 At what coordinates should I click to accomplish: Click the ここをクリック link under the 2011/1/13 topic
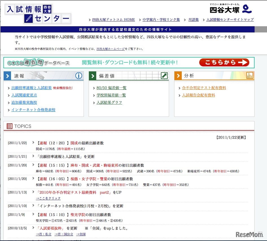click(x=47, y=198)
